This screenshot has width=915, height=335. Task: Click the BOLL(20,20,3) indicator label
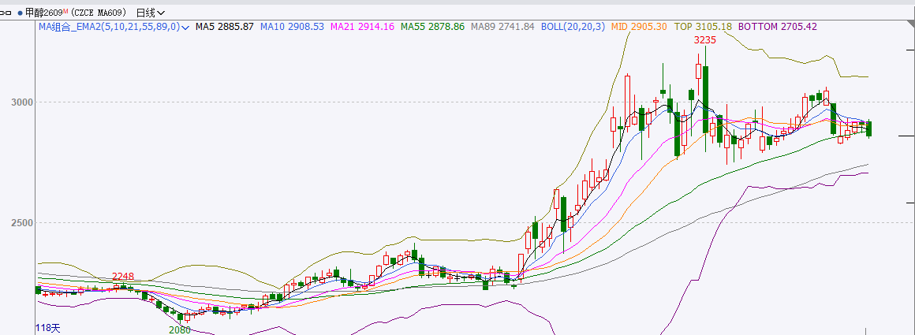[x=573, y=26]
